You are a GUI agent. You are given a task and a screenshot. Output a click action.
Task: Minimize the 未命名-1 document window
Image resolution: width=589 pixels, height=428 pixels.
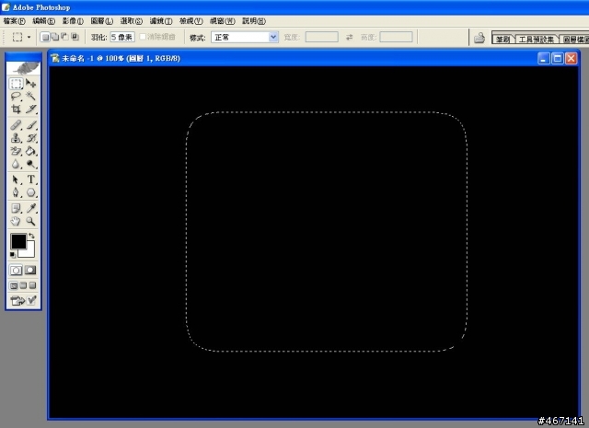pos(544,58)
